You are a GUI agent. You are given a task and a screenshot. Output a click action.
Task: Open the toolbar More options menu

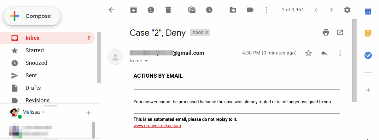pyautogui.click(x=266, y=10)
